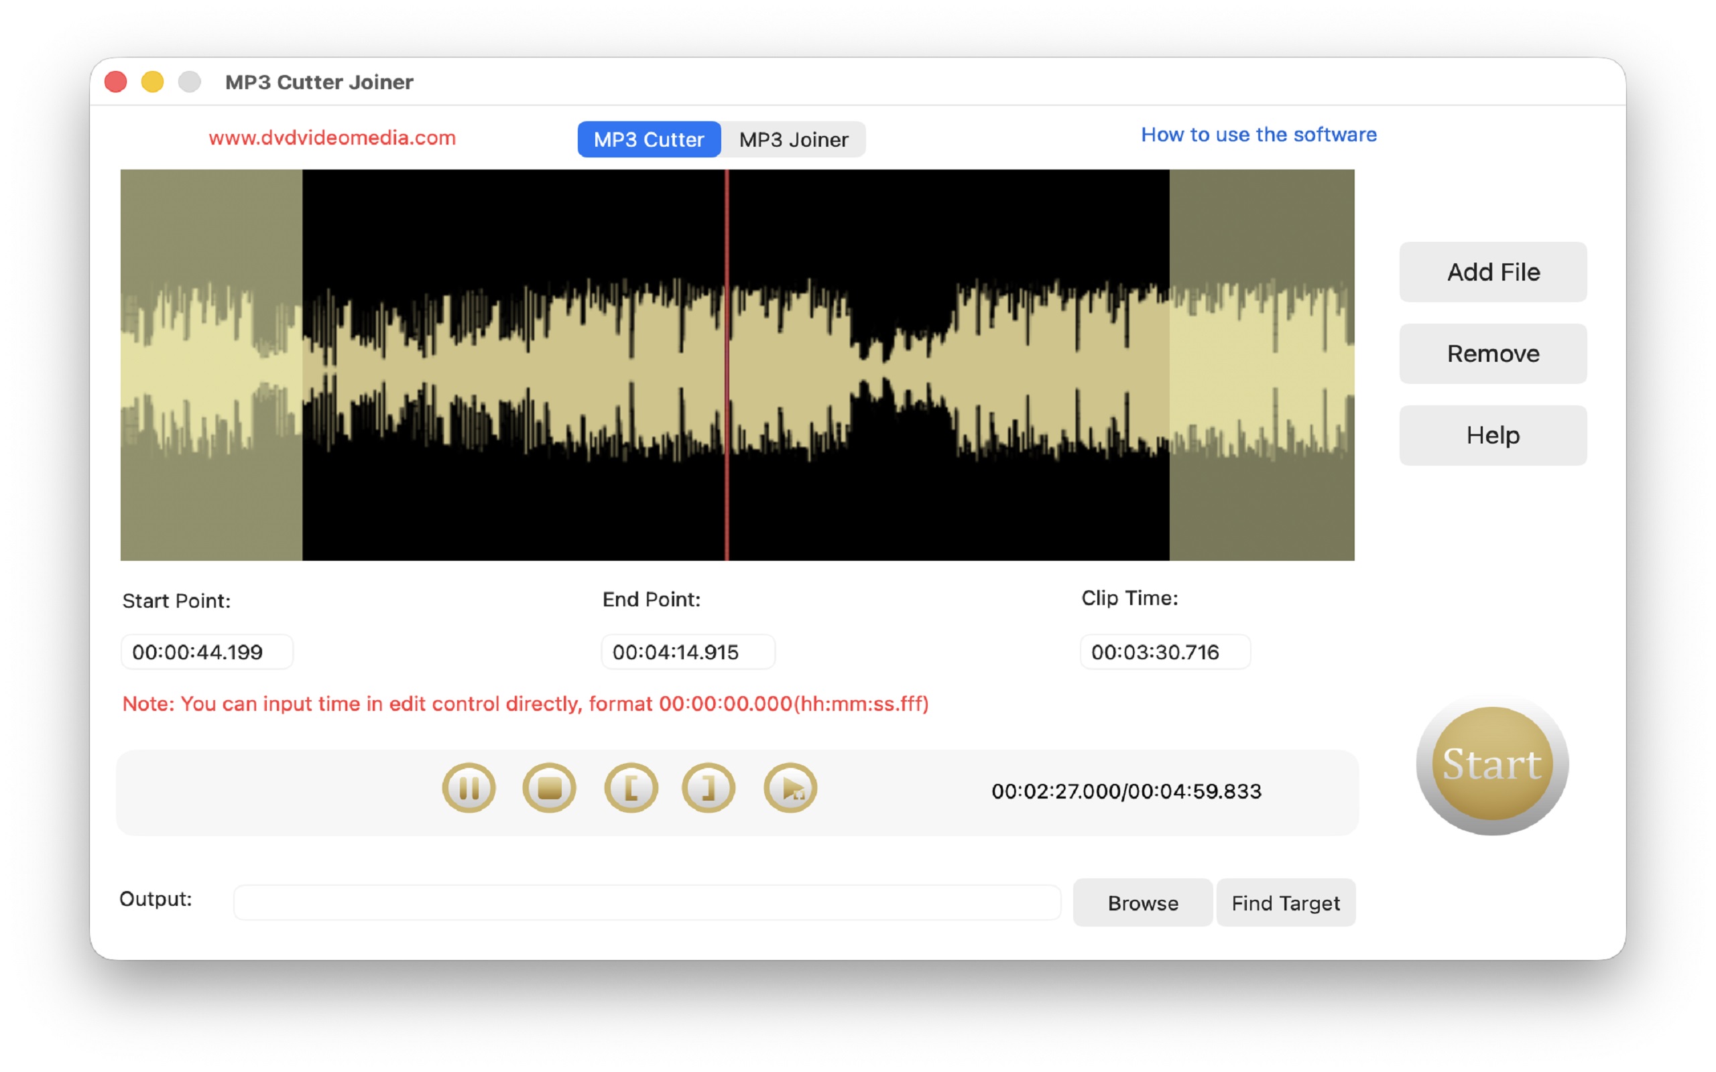The width and height of the screenshot is (1716, 1072).
Task: Switch to the MP3 Joiner tab
Action: pos(793,139)
